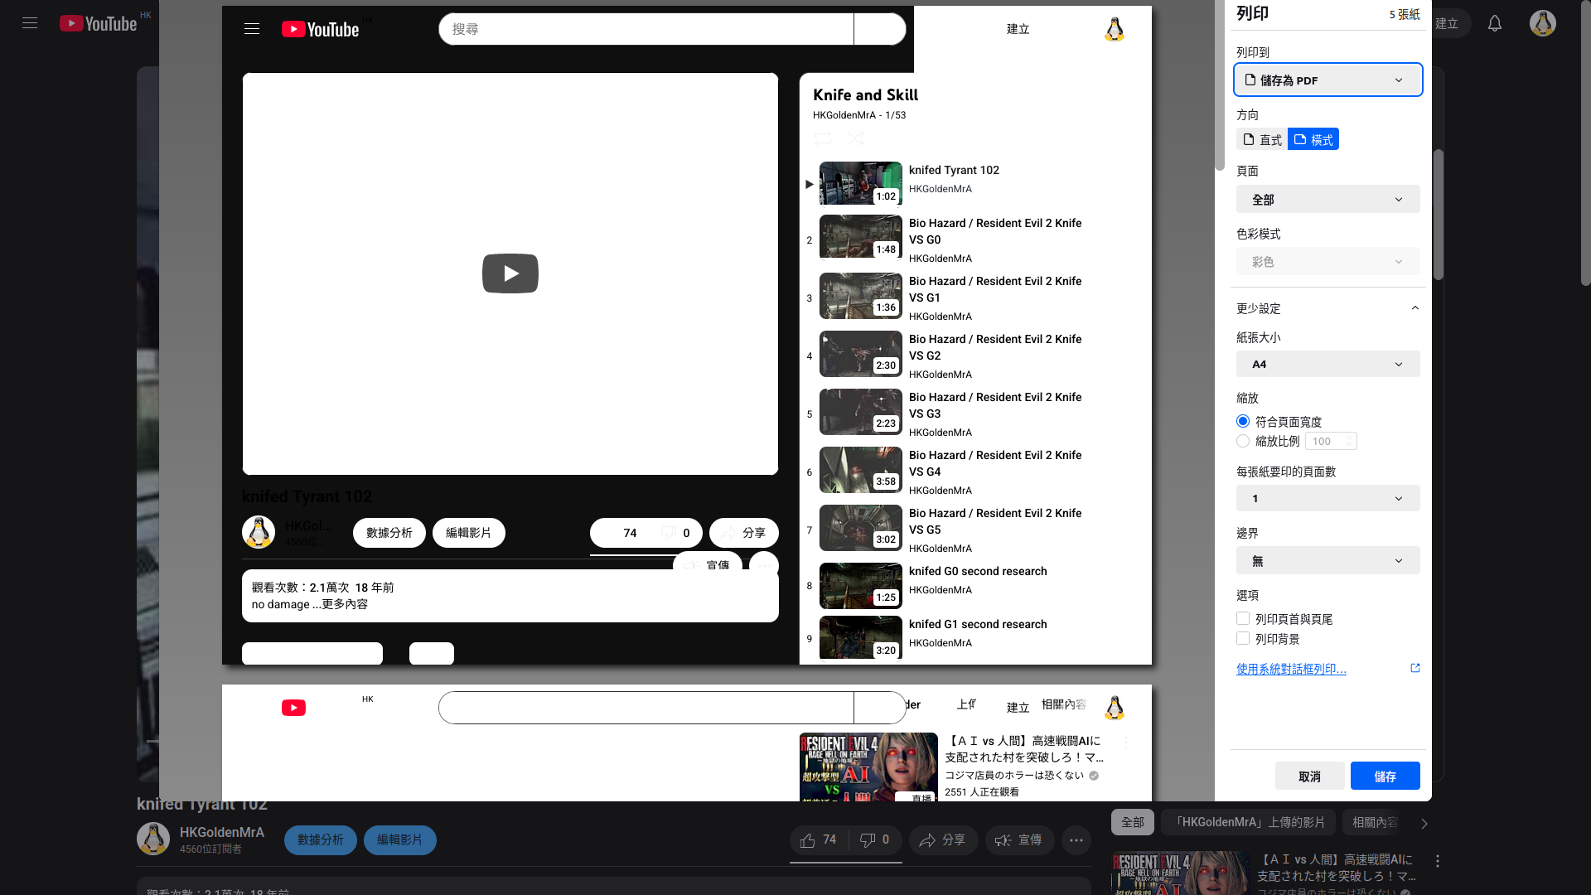
Task: Open notifications bell in YouTube header
Action: coord(1495,23)
